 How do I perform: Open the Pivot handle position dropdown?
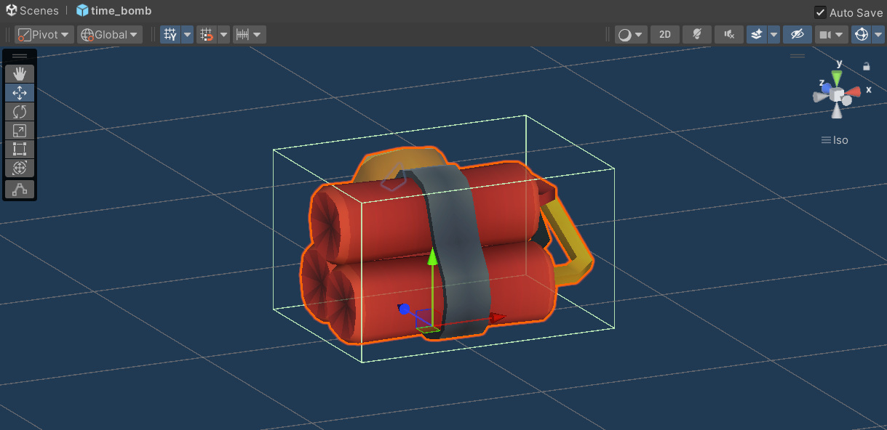point(44,35)
